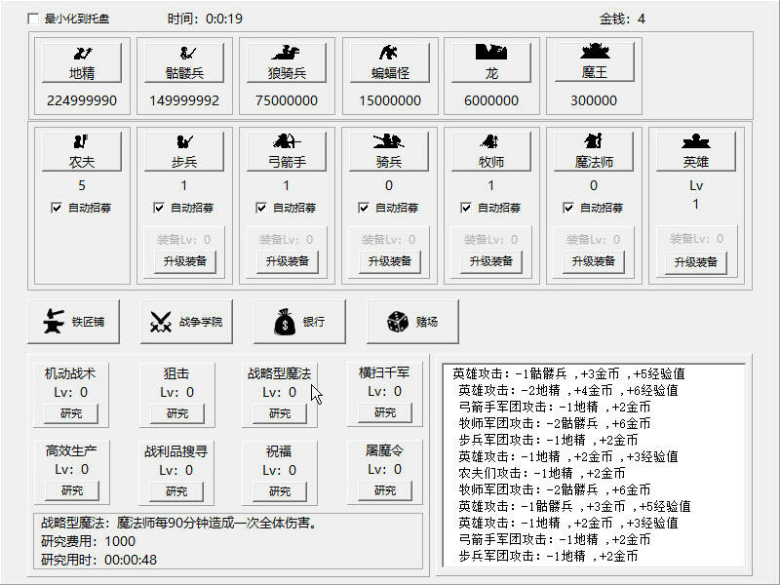This screenshot has height=585, width=780.
Task: Upgrade 弓箭手 equipment with 升级装备
Action: pyautogui.click(x=286, y=261)
